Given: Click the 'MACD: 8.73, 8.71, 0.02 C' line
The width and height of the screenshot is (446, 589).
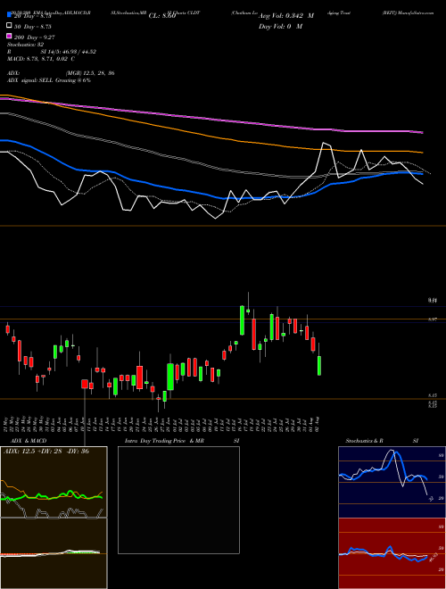Looking at the screenshot, I should (x=41, y=59).
